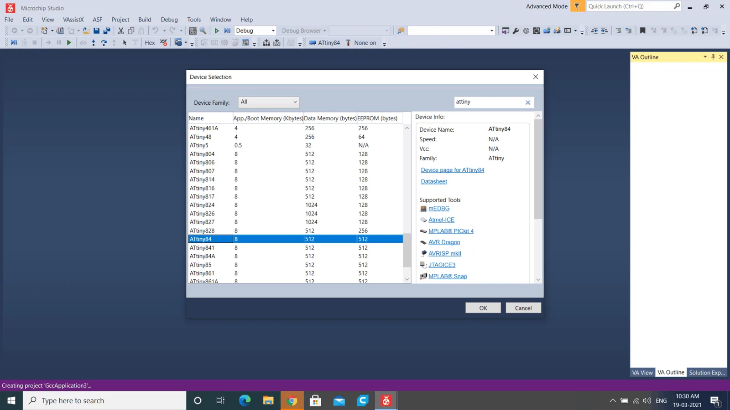The image size is (730, 410).
Task: Click the Save All icon
Action: coord(107,31)
